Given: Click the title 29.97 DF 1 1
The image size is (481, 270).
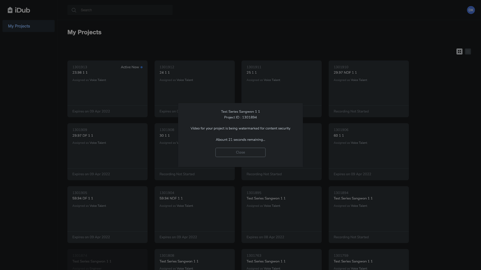Looking at the screenshot, I should [83, 136].
